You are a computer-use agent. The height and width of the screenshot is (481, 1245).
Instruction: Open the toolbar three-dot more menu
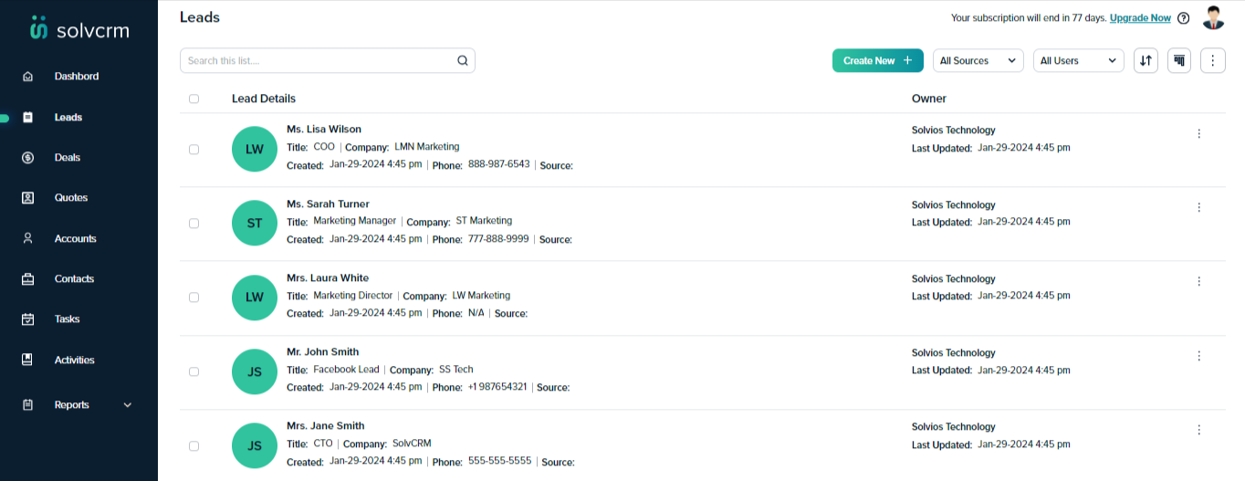coord(1213,61)
